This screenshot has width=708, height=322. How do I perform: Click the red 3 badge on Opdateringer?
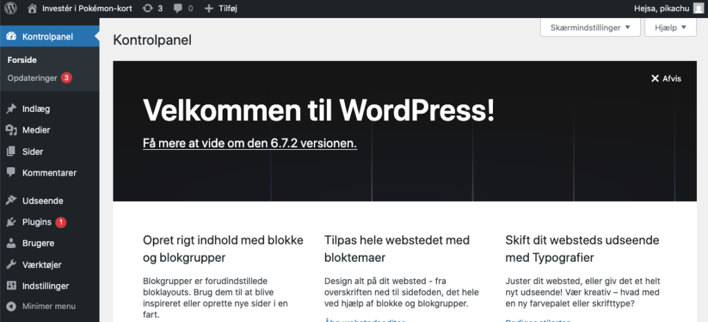[x=66, y=78]
